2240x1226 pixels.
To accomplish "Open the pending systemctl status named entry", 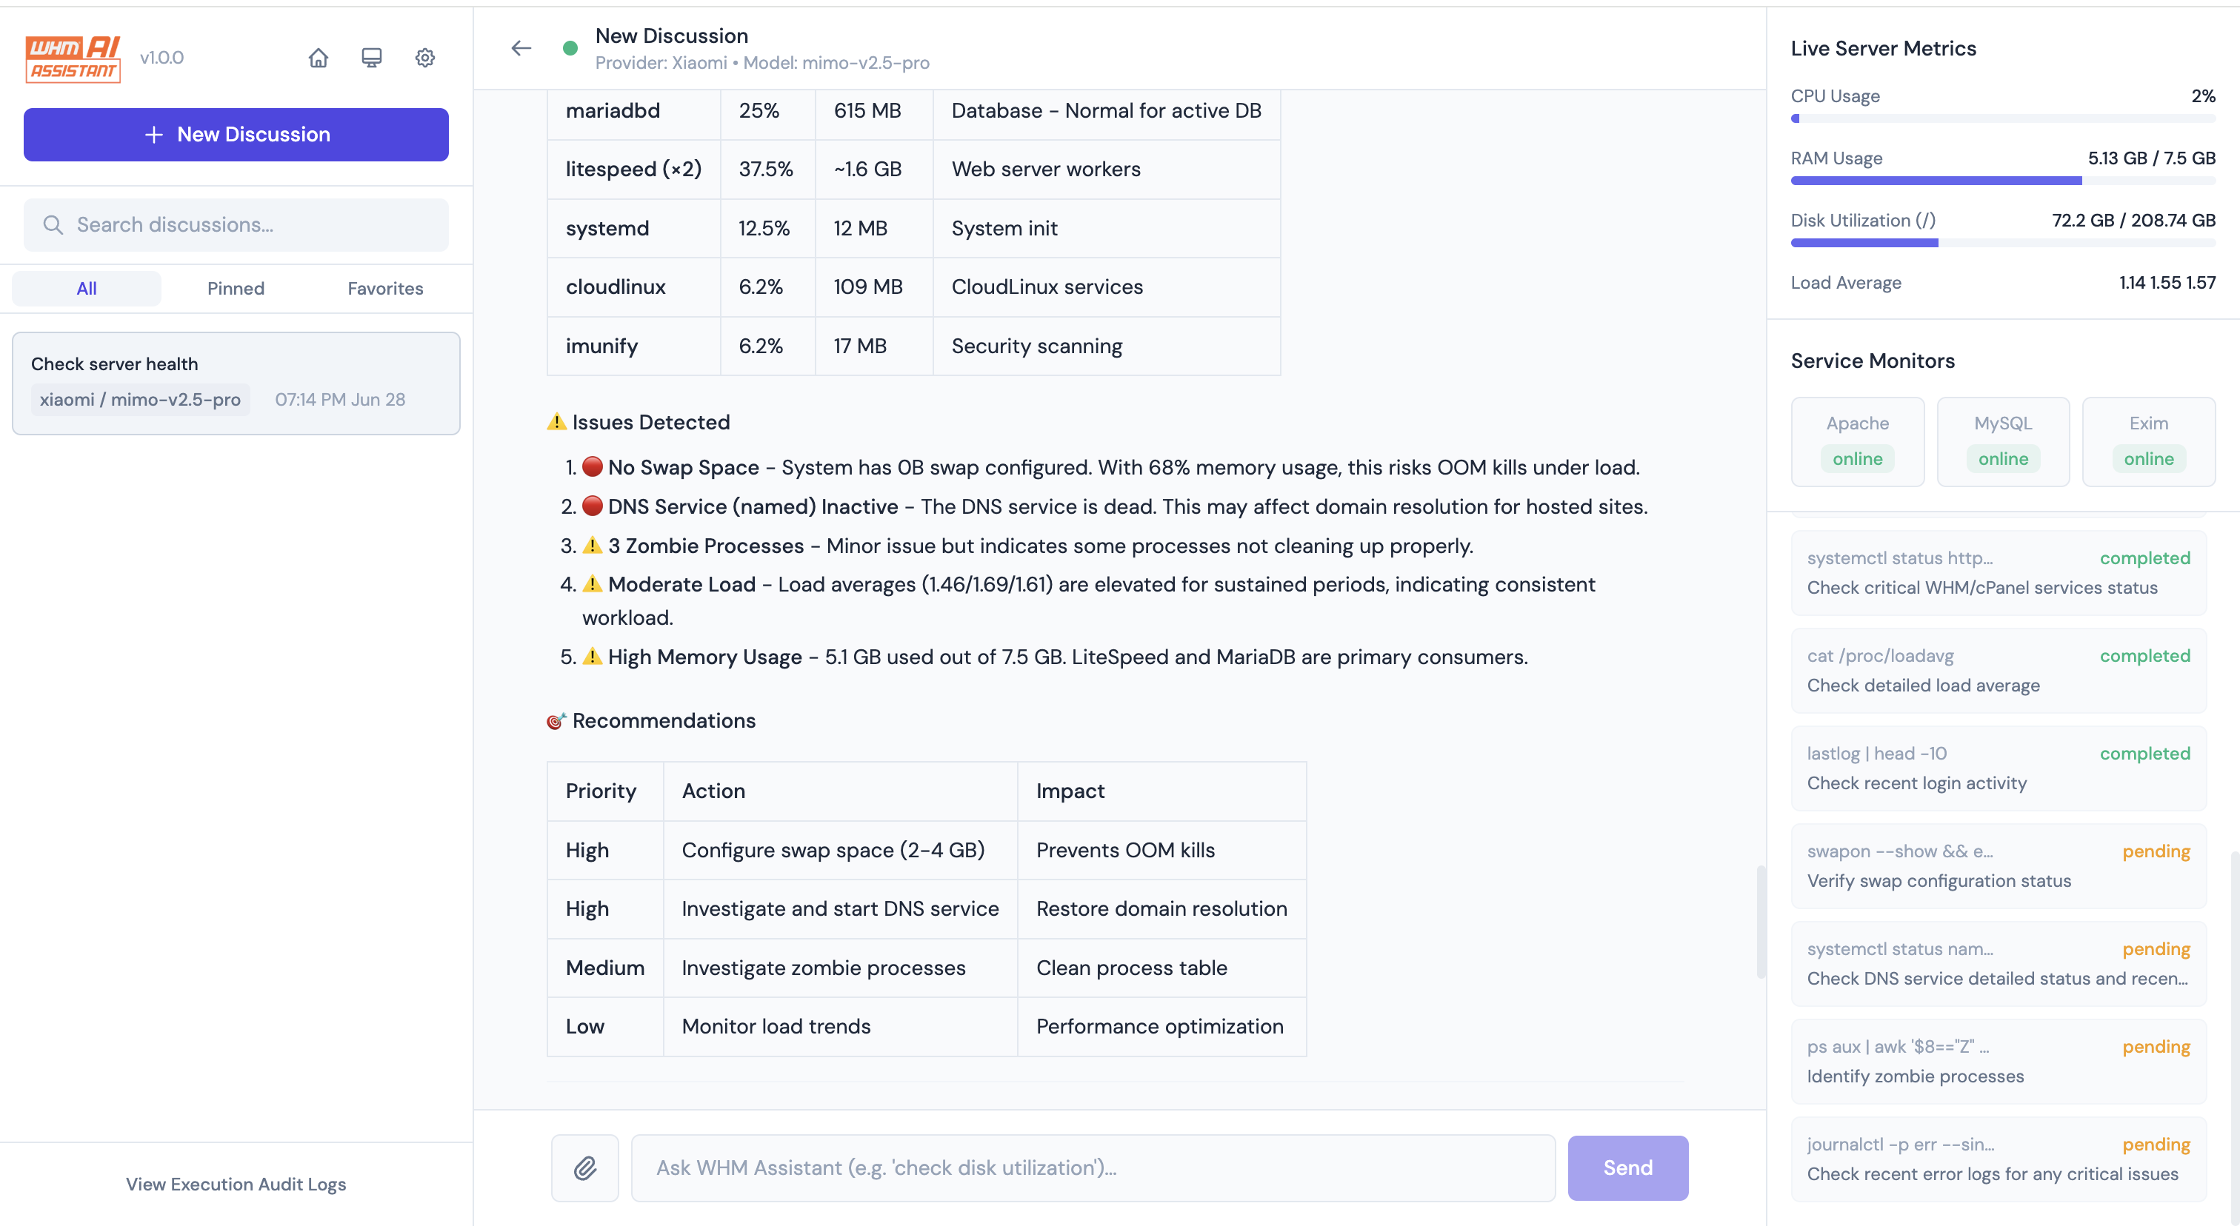I will pos(1999,964).
